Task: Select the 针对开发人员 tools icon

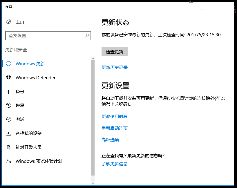Action: (8, 147)
